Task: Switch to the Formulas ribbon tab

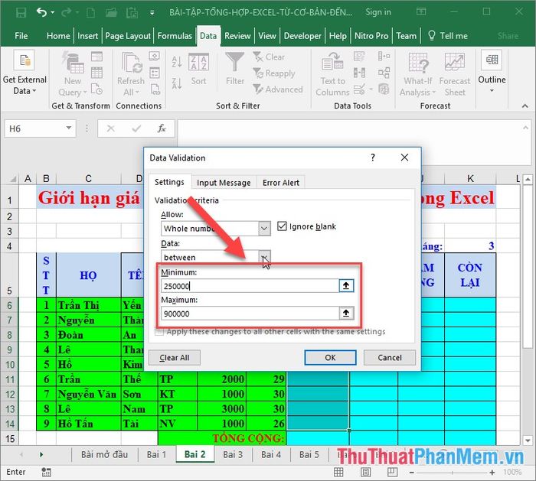Action: [175, 36]
